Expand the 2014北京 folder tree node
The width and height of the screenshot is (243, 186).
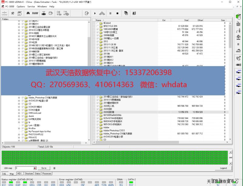click(19, 42)
